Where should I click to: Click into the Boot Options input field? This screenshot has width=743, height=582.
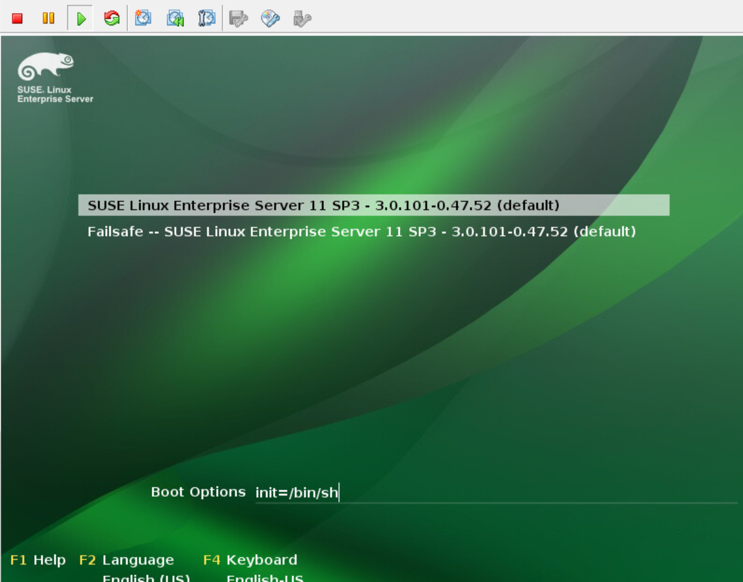tap(496, 493)
